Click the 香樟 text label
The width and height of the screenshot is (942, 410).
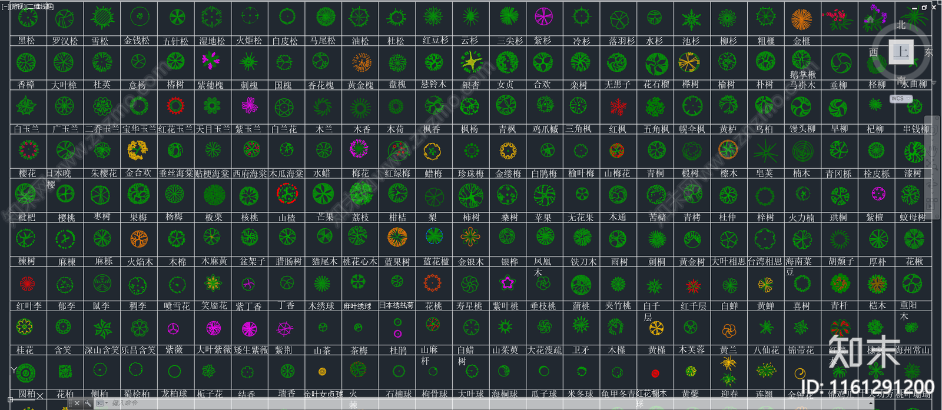click(x=26, y=85)
